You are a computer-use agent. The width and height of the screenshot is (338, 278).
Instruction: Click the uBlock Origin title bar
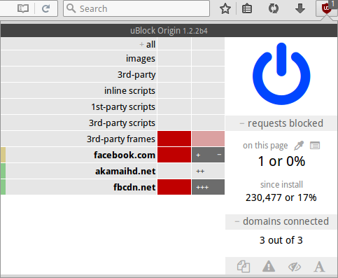(169, 31)
